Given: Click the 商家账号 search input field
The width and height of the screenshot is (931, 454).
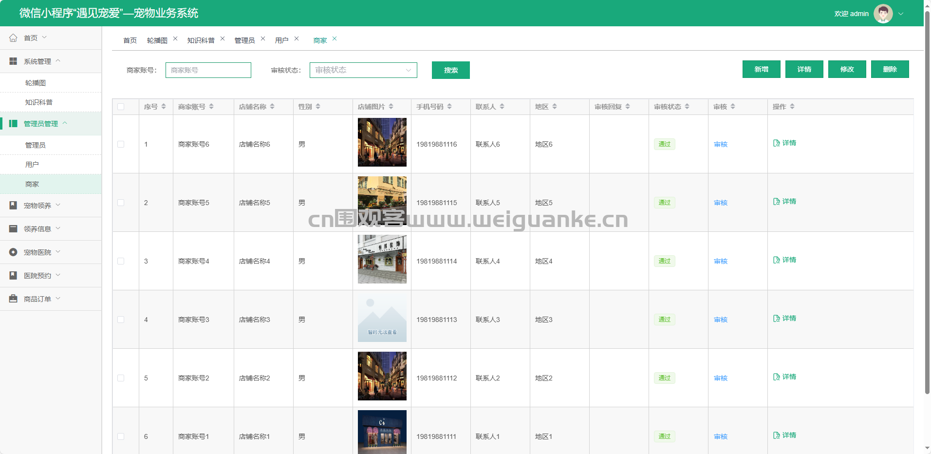Looking at the screenshot, I should (208, 70).
